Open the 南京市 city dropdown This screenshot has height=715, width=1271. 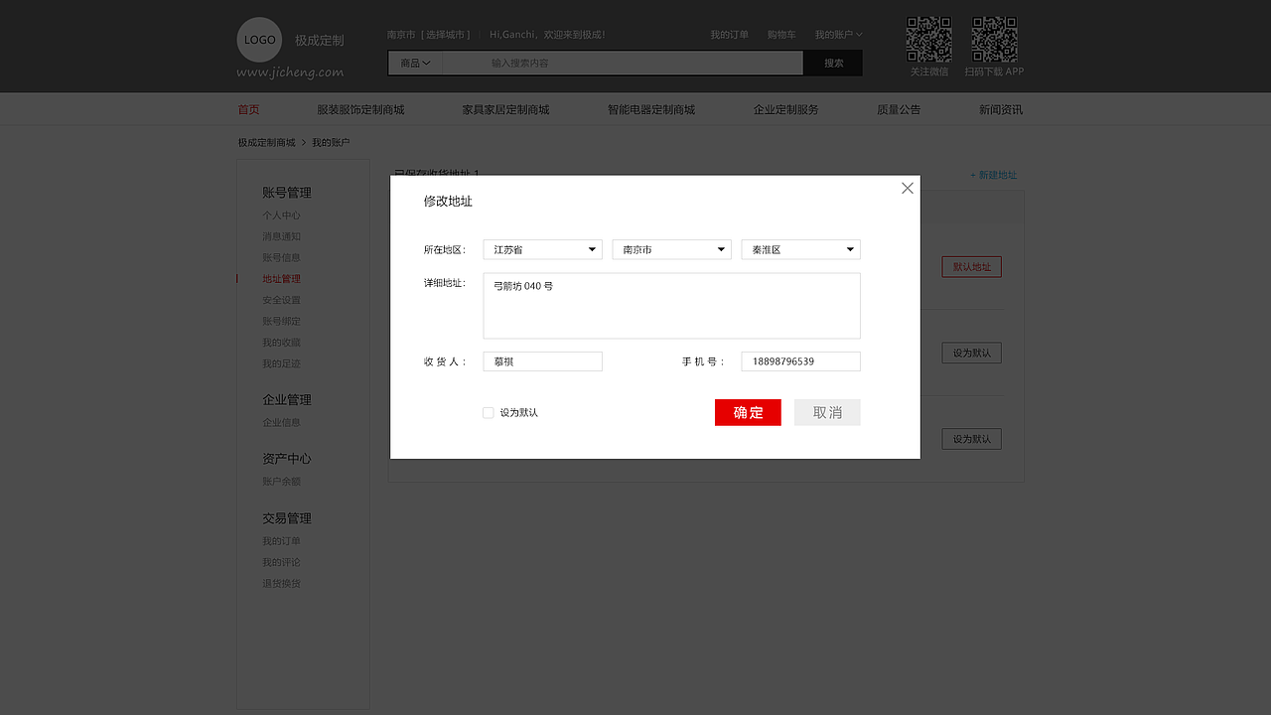(671, 249)
